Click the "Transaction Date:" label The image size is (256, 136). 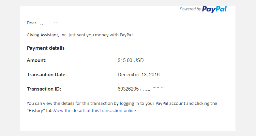pyautogui.click(x=47, y=75)
